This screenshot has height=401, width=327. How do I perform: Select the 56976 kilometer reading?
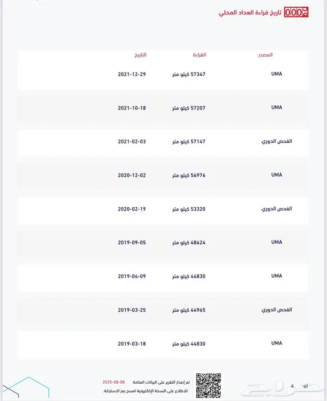click(189, 175)
